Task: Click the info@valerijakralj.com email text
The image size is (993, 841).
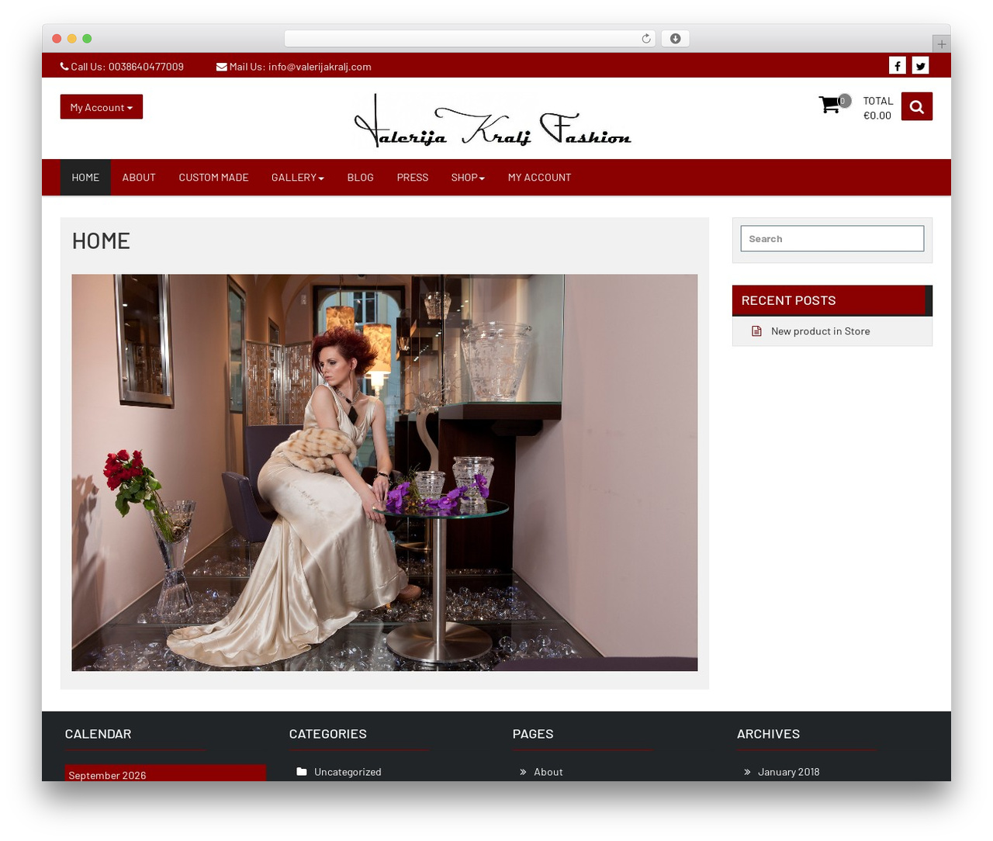Action: coord(320,67)
